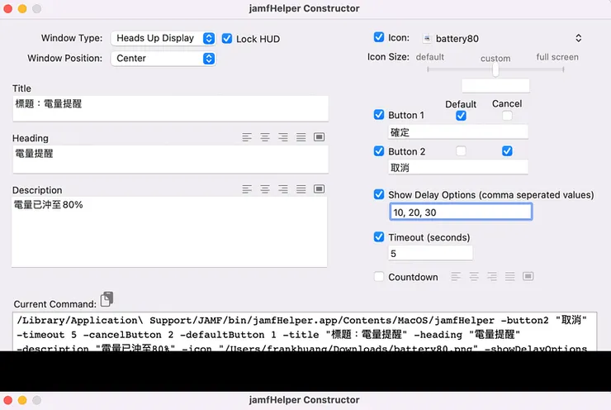Uncheck Button 1 Default checkbox
The height and width of the screenshot is (410, 611).
(x=461, y=116)
